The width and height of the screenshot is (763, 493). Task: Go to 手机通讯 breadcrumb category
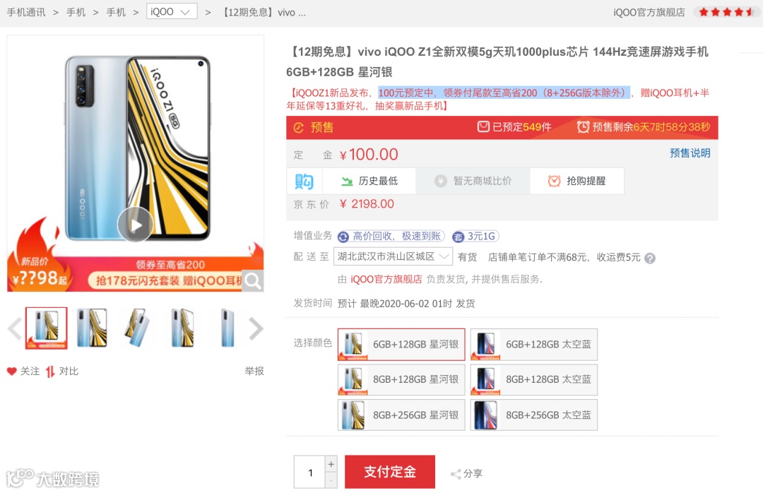tap(26, 12)
